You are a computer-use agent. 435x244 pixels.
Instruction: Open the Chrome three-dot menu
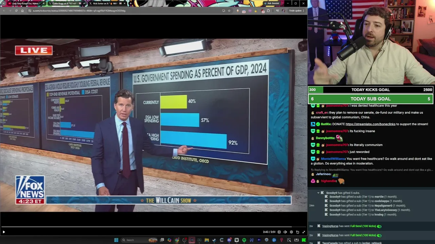[303, 11]
